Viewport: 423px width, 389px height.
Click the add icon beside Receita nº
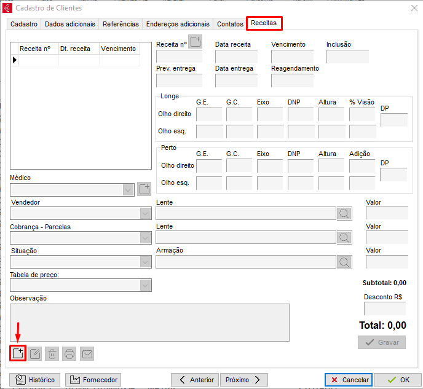tap(195, 42)
